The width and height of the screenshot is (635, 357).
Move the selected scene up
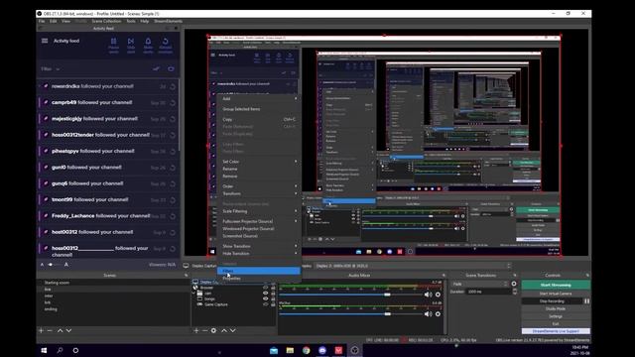pyautogui.click(x=60, y=330)
